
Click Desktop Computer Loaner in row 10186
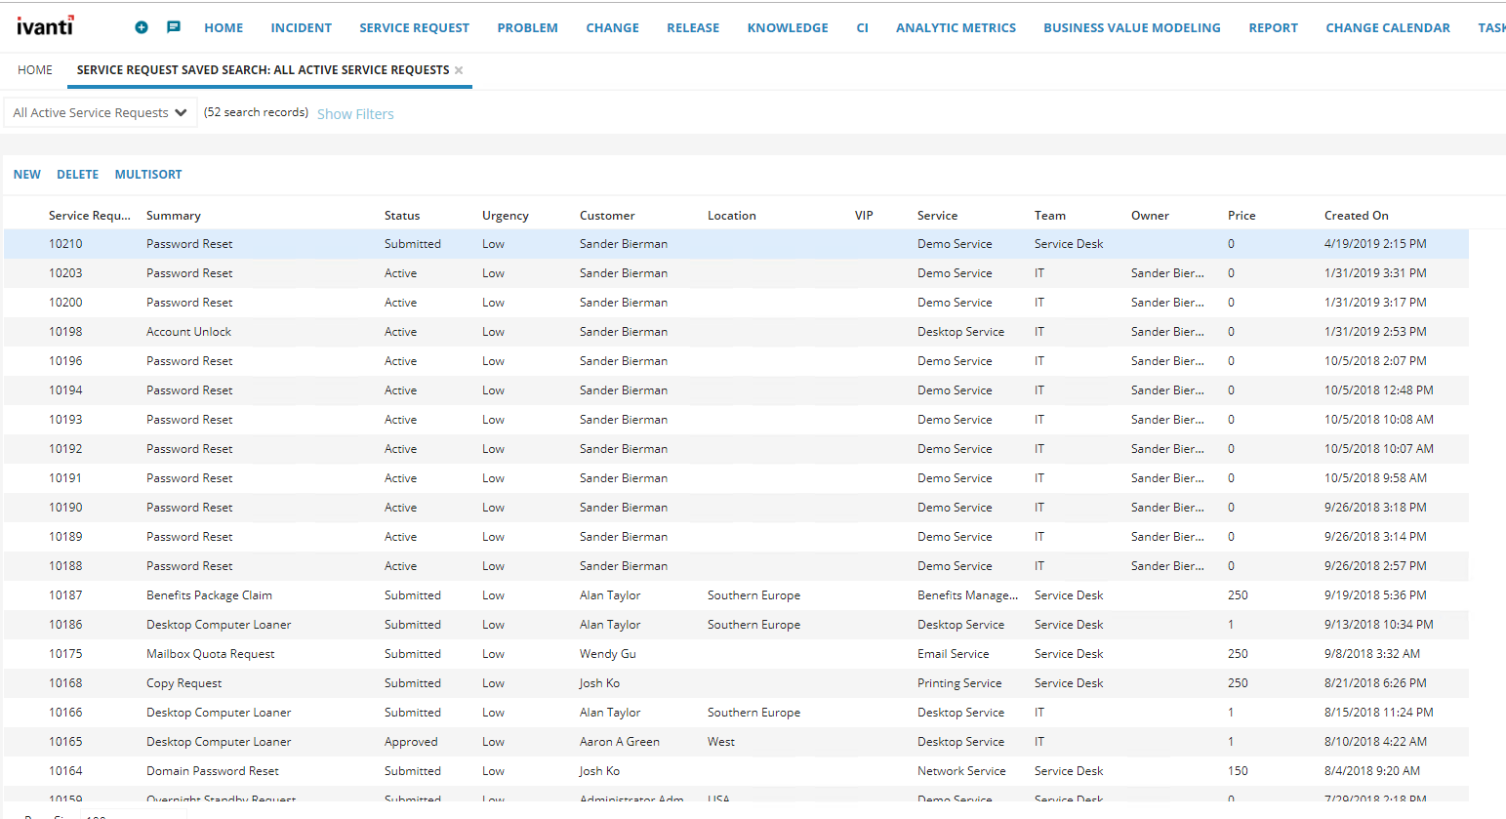click(219, 625)
